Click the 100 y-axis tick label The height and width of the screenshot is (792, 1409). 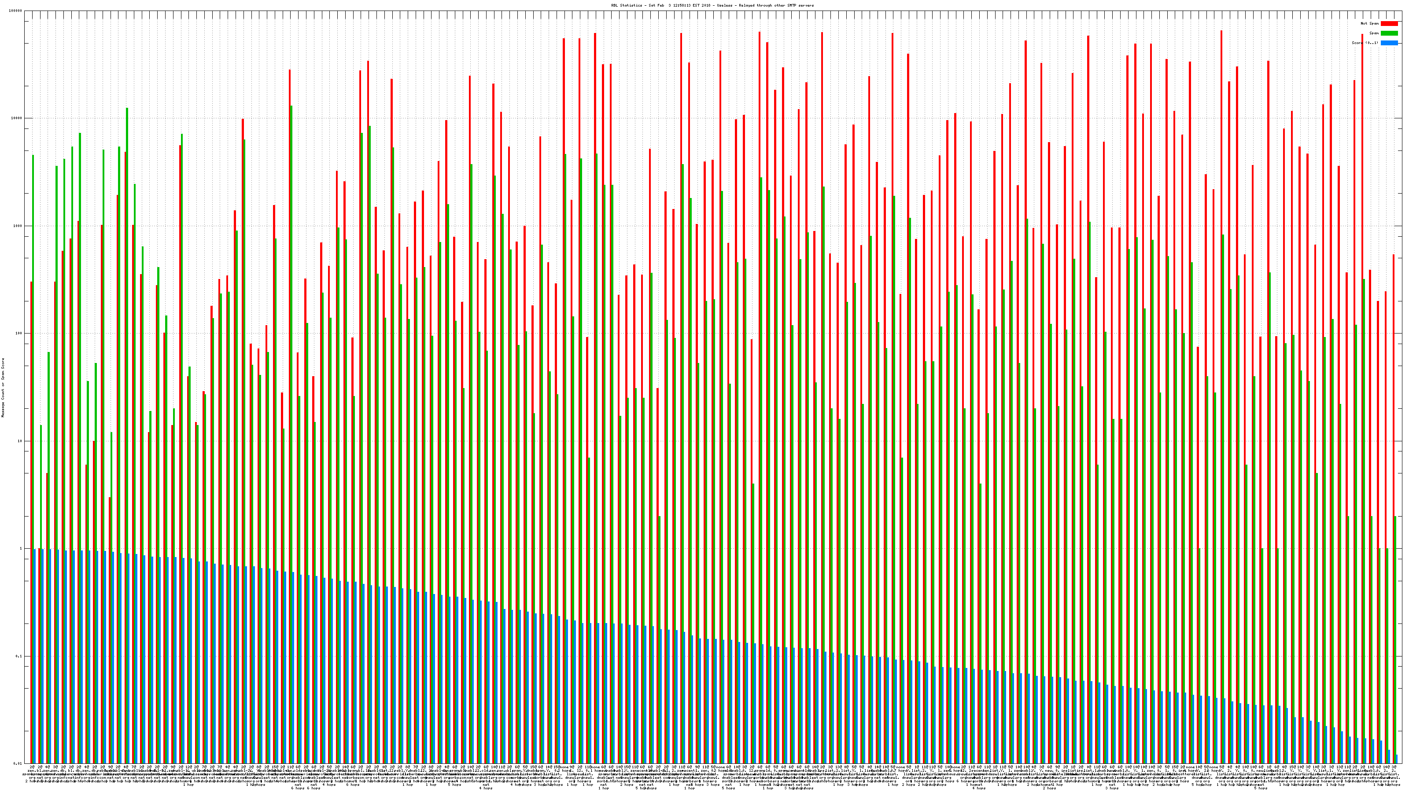pos(19,334)
